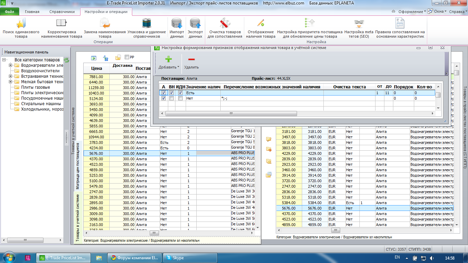Click the horizontal scrollbar of the dialog grid

pos(232,113)
